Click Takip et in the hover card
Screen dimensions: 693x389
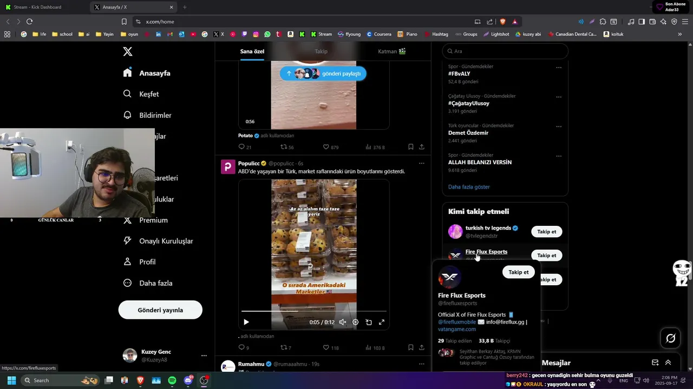point(519,272)
